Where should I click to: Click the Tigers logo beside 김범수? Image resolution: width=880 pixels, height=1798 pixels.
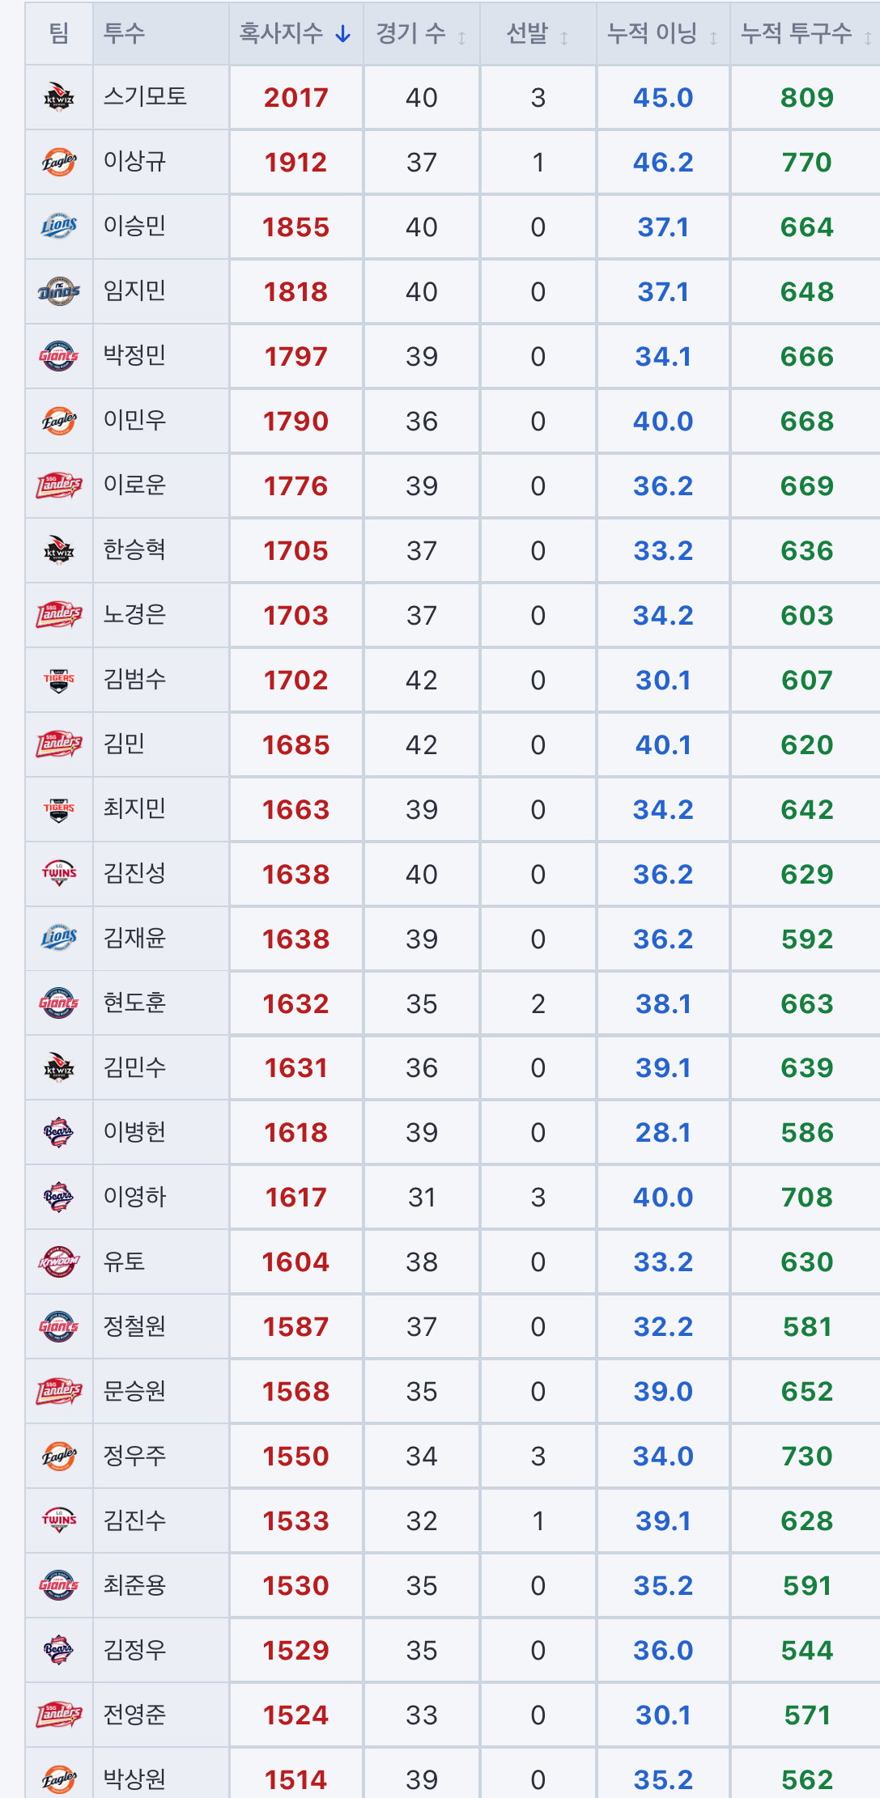(59, 680)
